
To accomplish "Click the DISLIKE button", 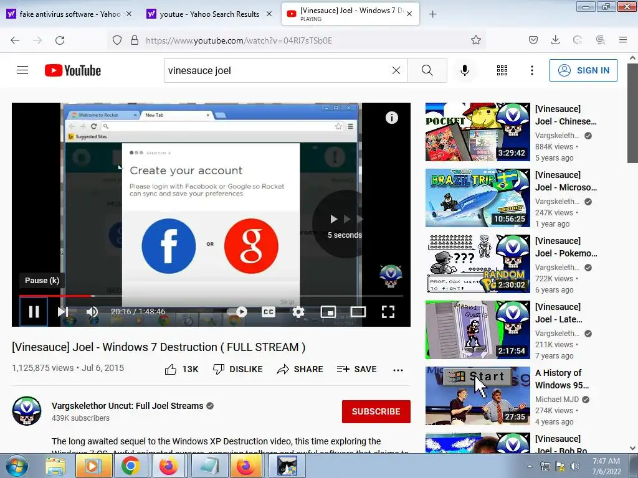I will tap(237, 369).
